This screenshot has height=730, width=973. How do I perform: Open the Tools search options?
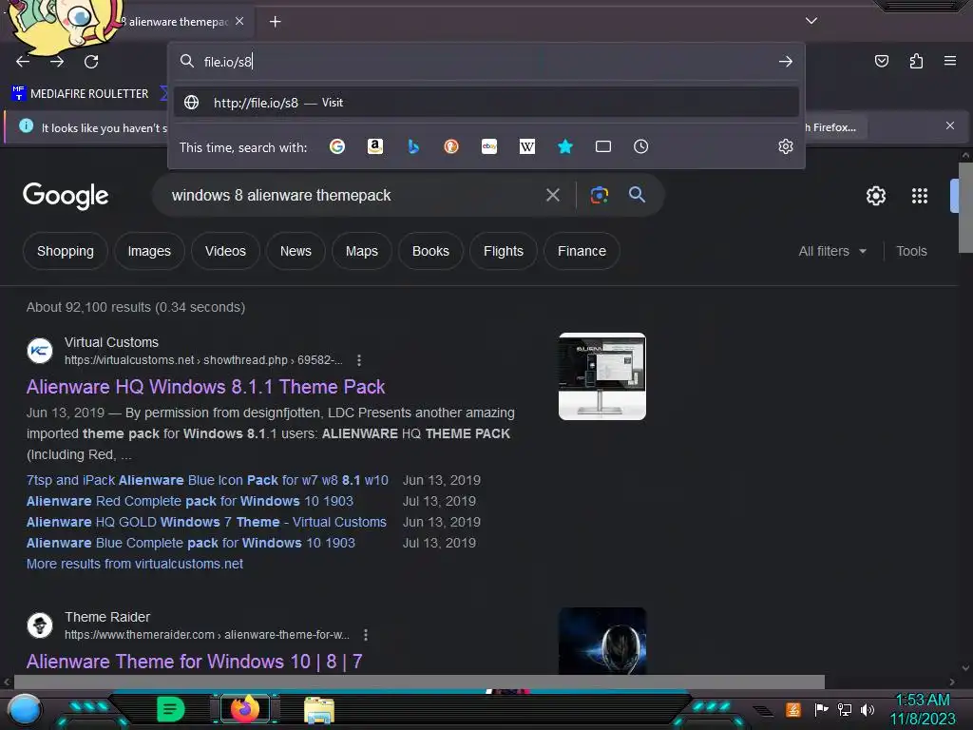pos(911,251)
